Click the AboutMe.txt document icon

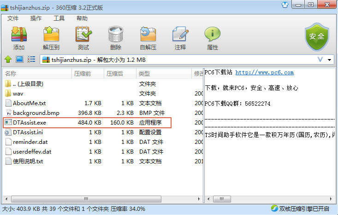8,103
